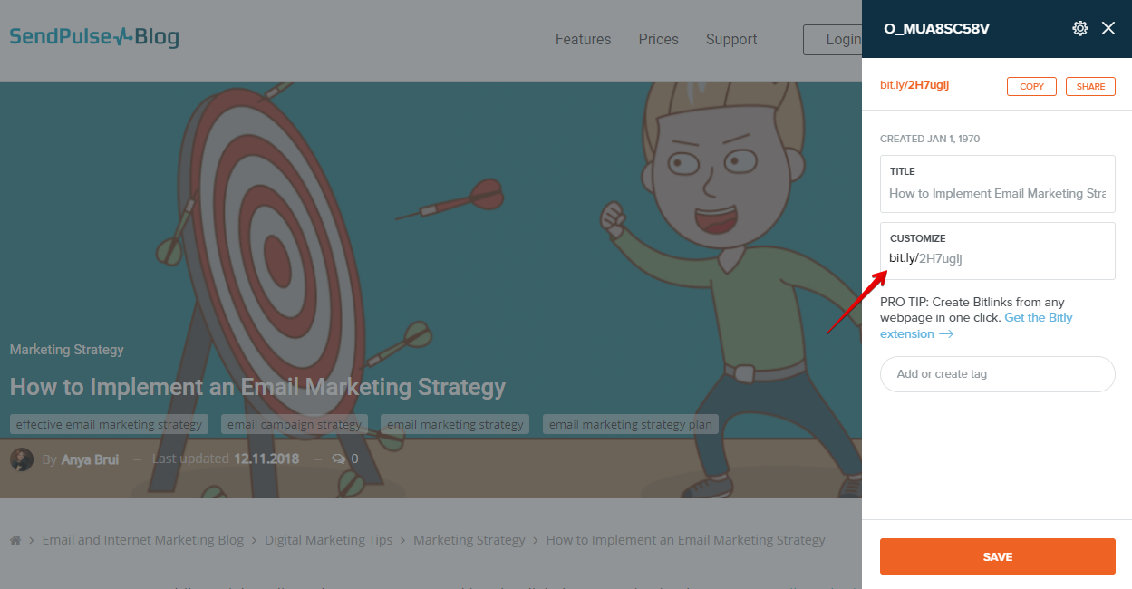Image resolution: width=1132 pixels, height=589 pixels.
Task: Click the comments bubble icon
Action: pos(338,459)
